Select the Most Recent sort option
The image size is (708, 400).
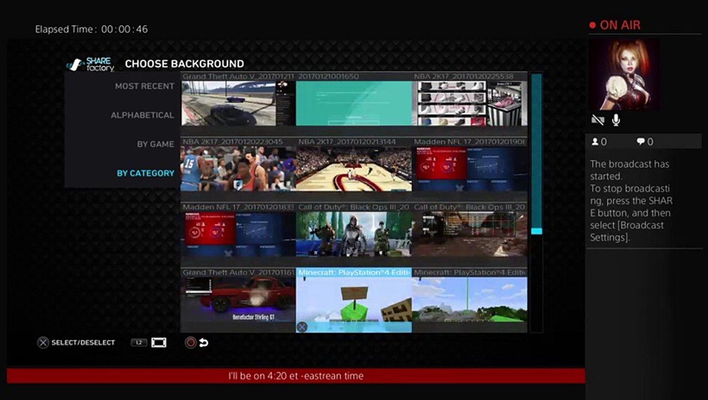click(145, 86)
